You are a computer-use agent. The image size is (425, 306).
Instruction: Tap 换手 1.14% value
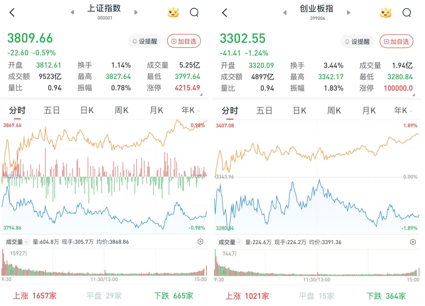coord(121,65)
